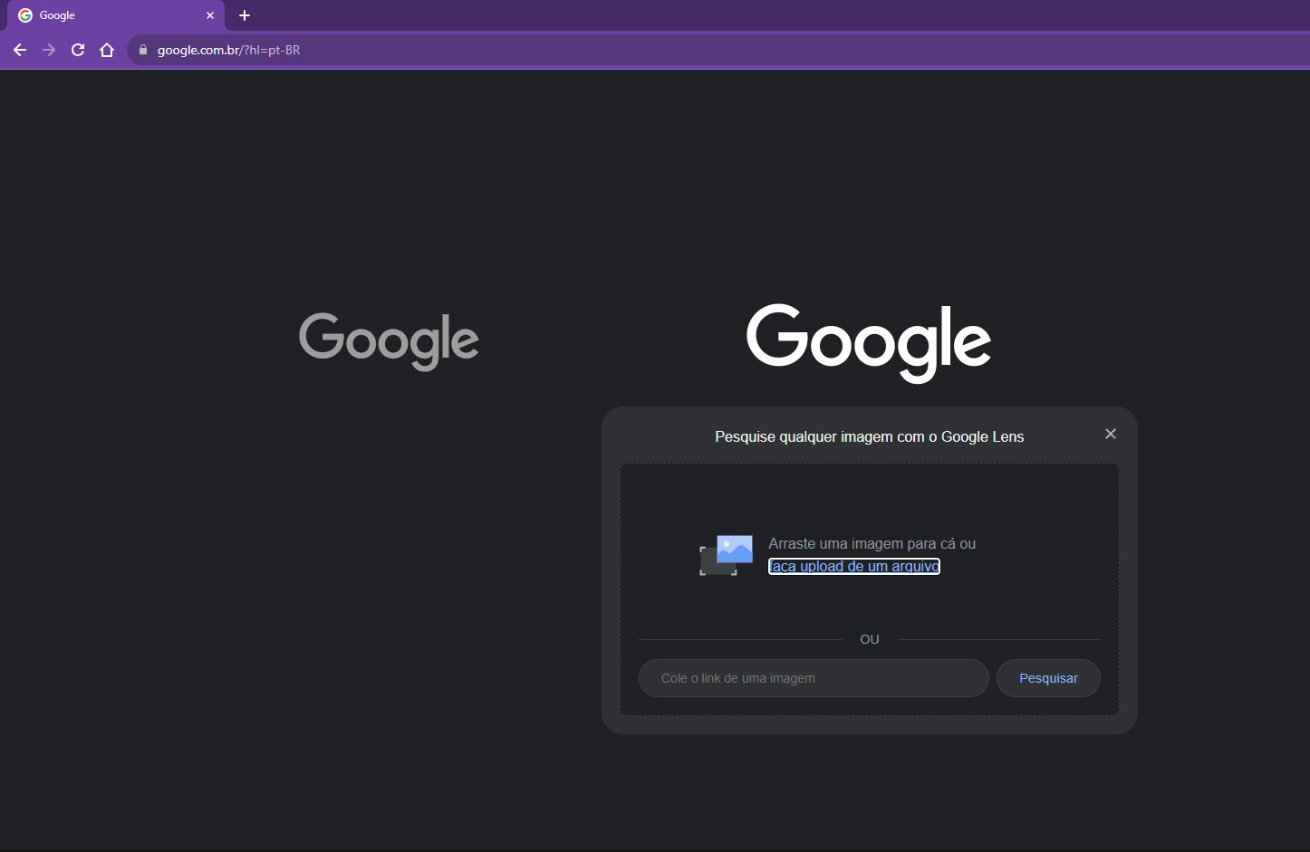
Task: Open the home page via the house icon
Action: tap(107, 50)
